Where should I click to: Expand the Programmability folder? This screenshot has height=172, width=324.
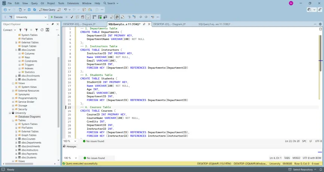click(x=13, y=98)
